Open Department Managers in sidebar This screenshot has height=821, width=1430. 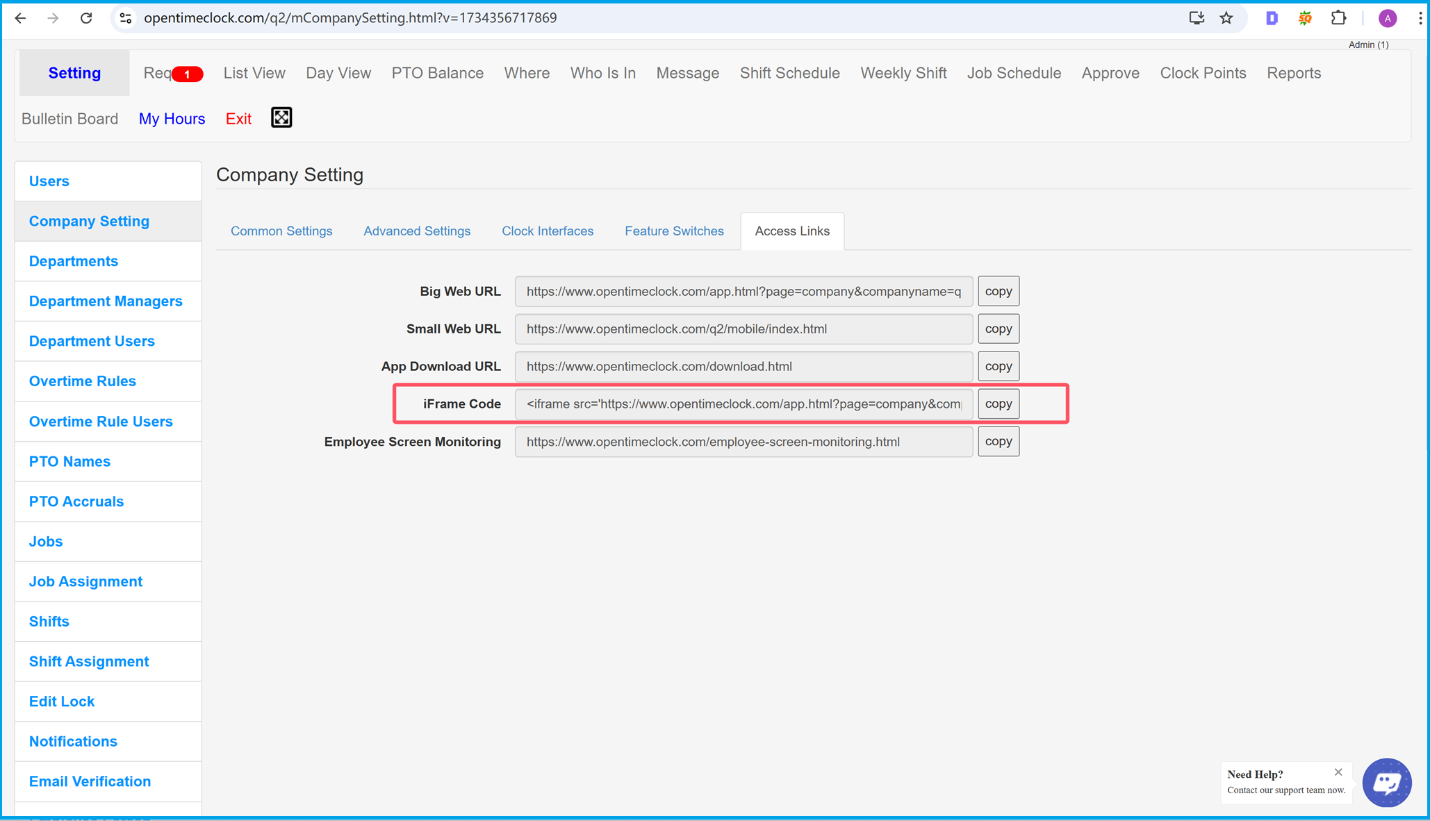[x=108, y=301]
